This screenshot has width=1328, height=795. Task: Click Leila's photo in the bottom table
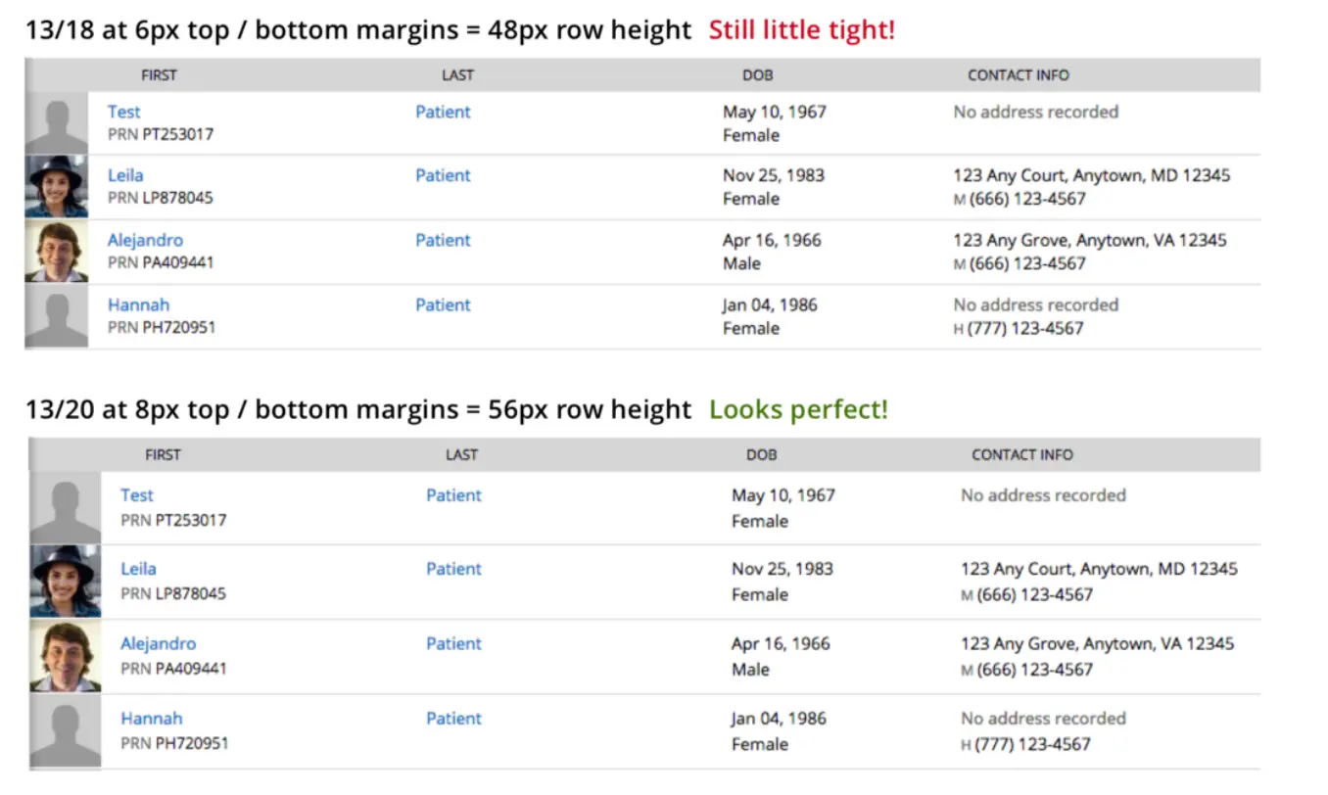(x=65, y=582)
